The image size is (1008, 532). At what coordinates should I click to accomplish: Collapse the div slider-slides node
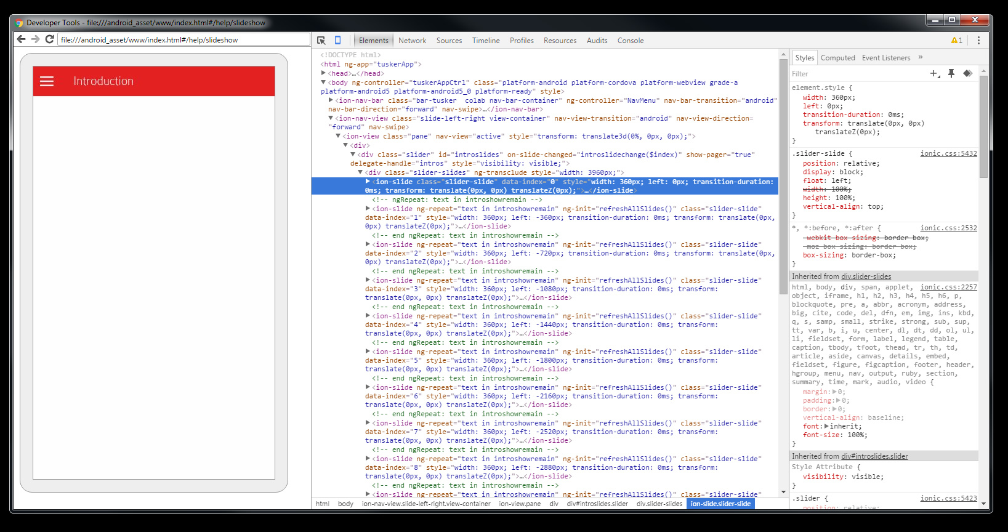coord(360,172)
